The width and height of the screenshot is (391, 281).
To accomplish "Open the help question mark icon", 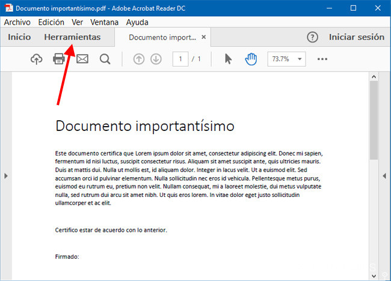I will pyautogui.click(x=312, y=37).
